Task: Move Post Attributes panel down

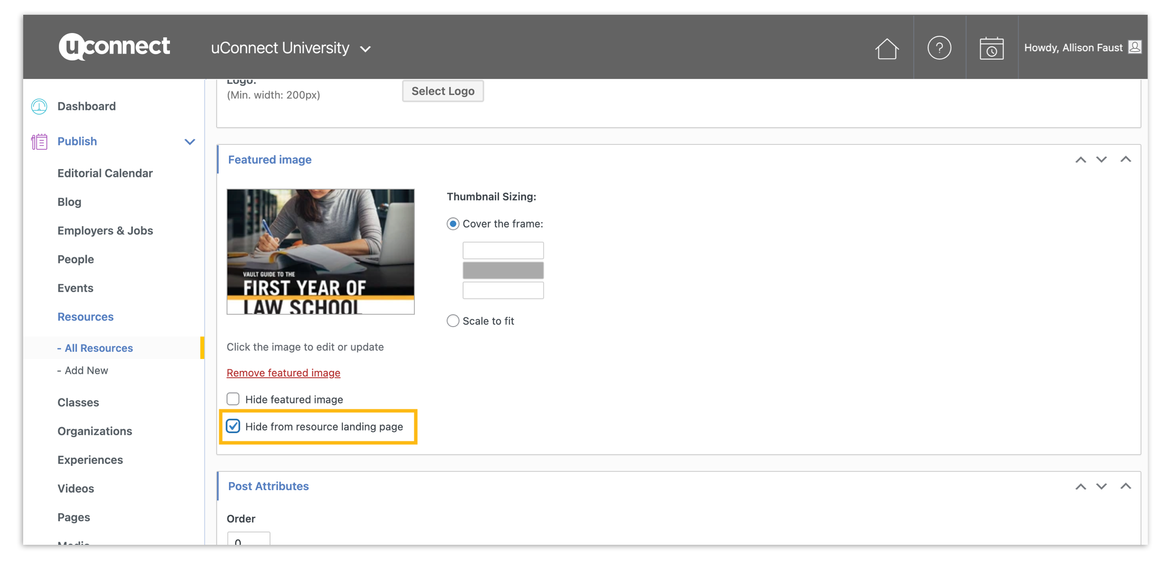Action: coord(1102,486)
